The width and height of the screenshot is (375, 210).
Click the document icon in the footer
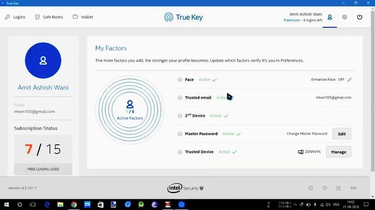(339, 188)
